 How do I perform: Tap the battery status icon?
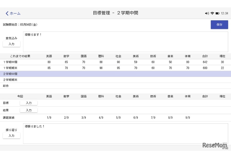tap(217, 13)
